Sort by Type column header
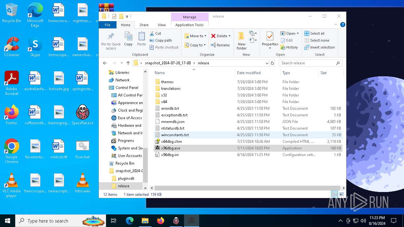This screenshot has width=404, height=227. (x=299, y=73)
